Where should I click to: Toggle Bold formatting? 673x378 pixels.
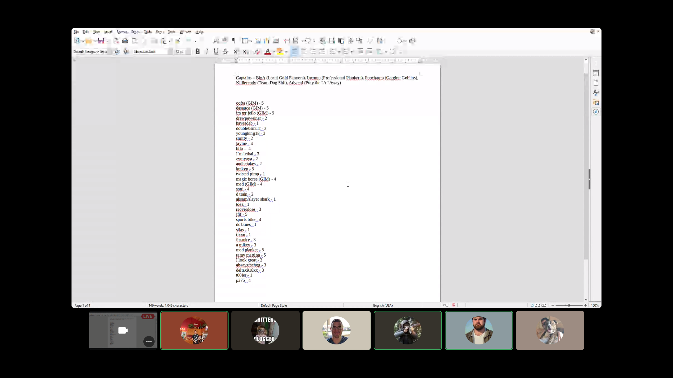[x=198, y=51]
